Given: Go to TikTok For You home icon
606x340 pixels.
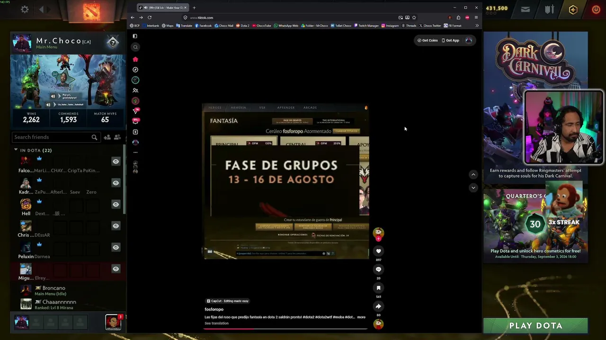Looking at the screenshot, I should click(135, 59).
